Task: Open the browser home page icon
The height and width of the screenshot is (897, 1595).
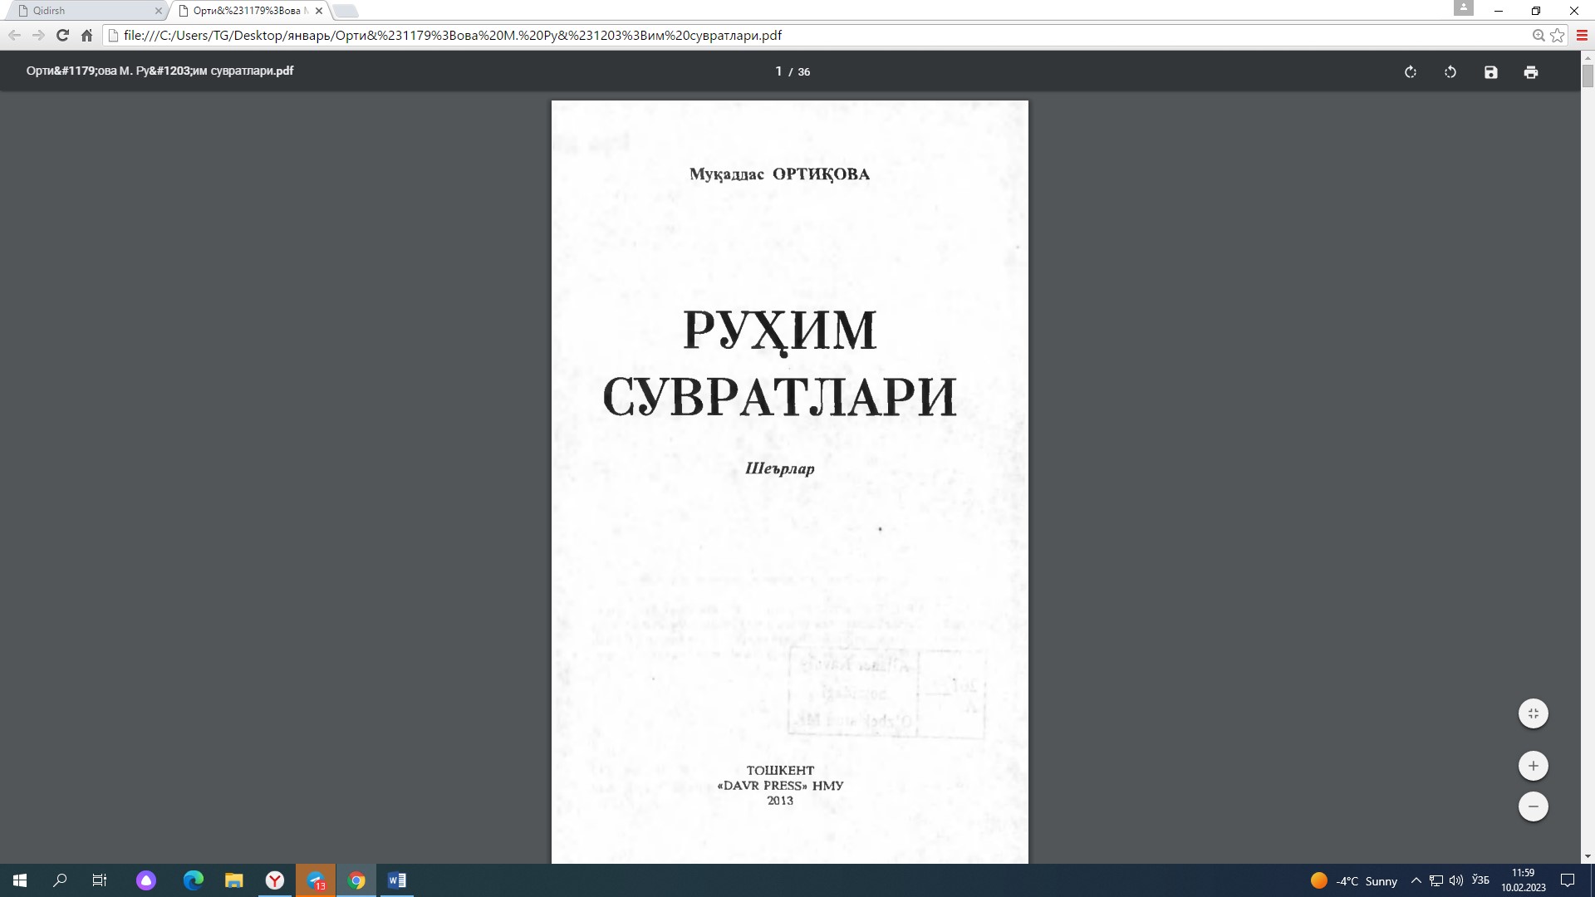Action: [x=86, y=36]
